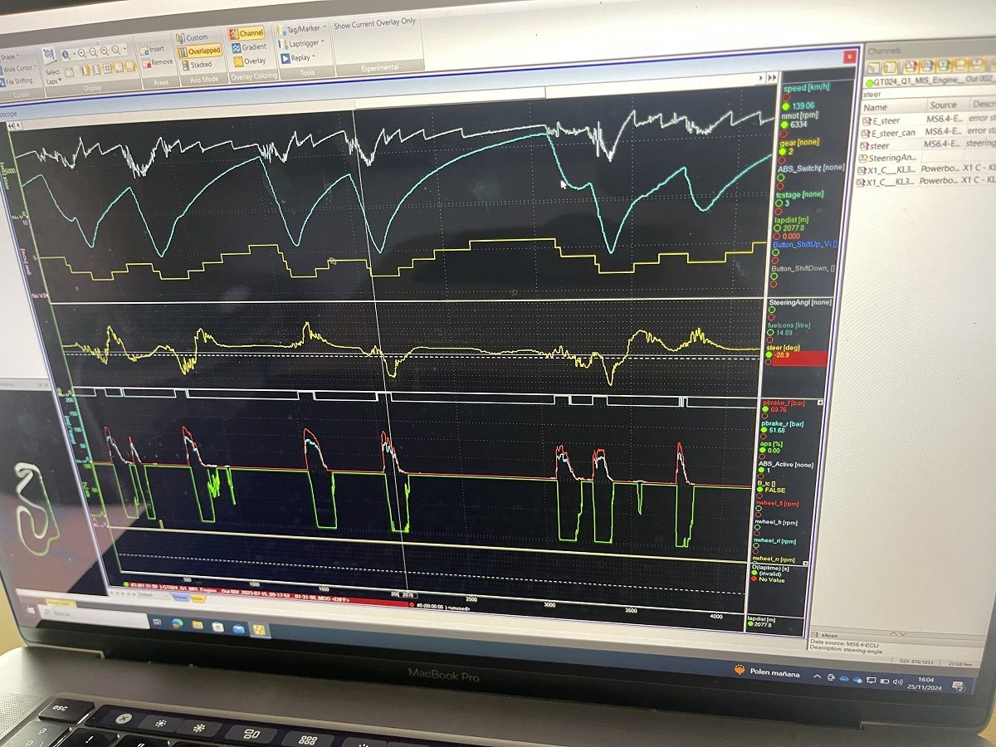
Task: Sort by Name column header
Action: coord(893,106)
